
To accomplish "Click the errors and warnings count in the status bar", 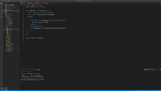I will pyautogui.click(x=8, y=90).
